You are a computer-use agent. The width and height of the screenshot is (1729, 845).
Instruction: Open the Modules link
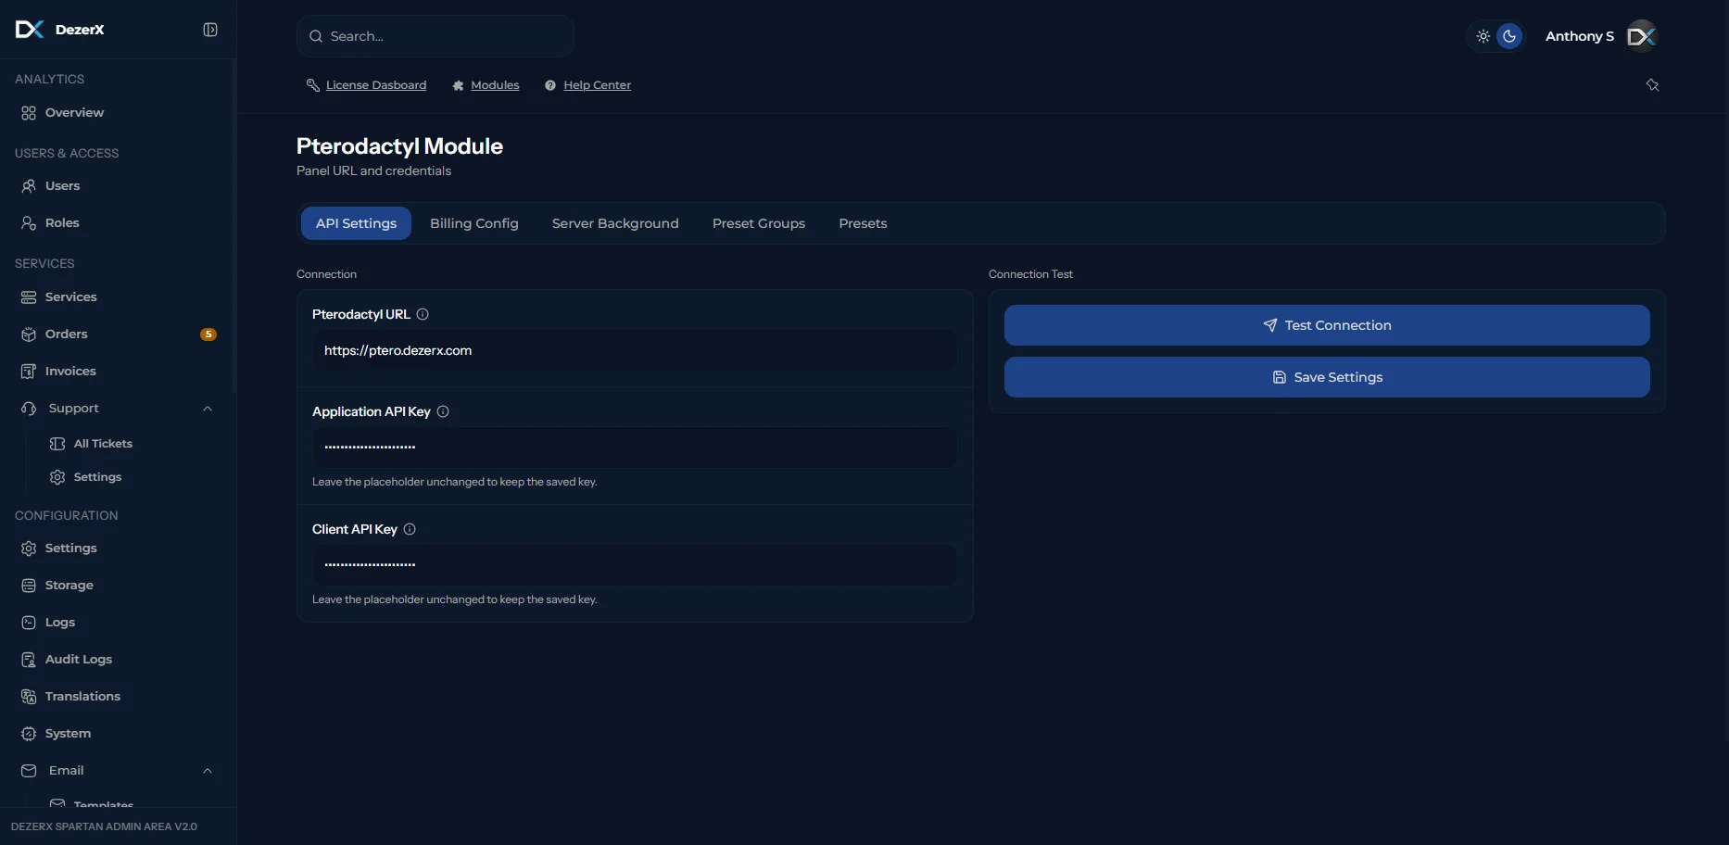pos(495,85)
